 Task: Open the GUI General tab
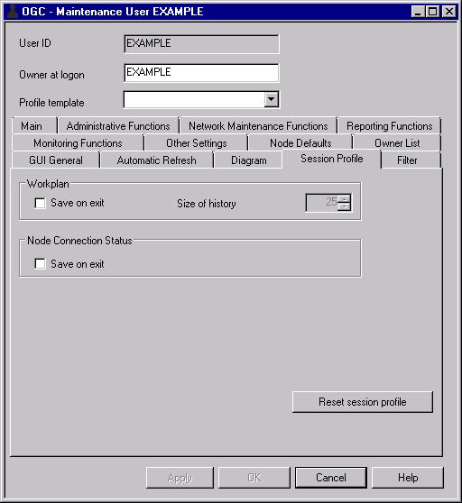(x=56, y=160)
